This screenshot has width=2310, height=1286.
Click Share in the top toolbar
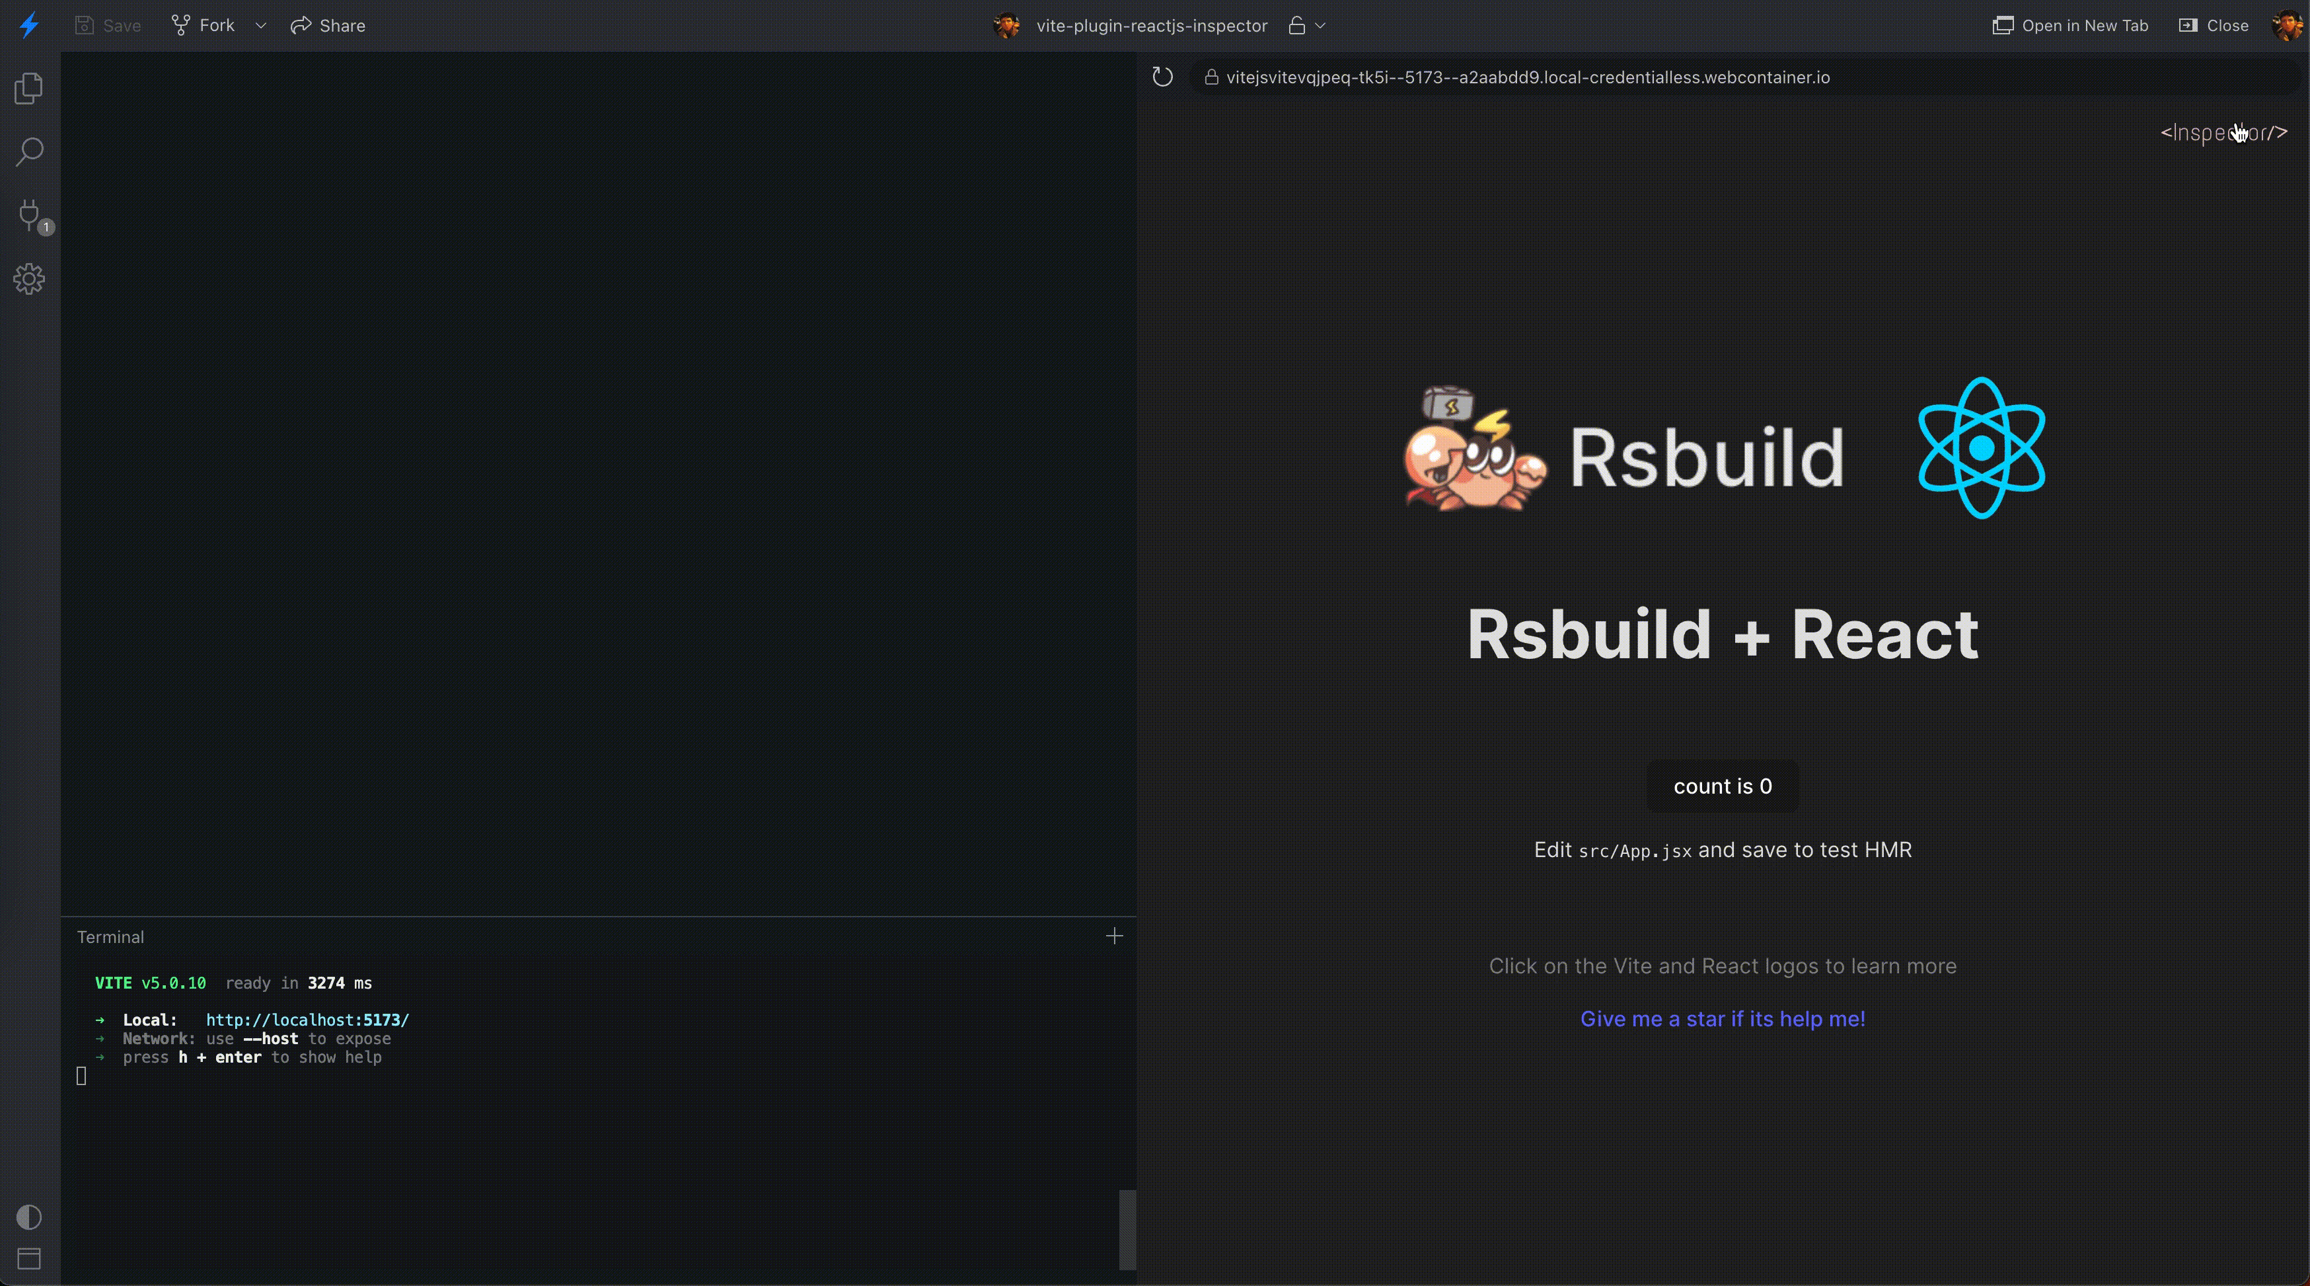(x=328, y=25)
